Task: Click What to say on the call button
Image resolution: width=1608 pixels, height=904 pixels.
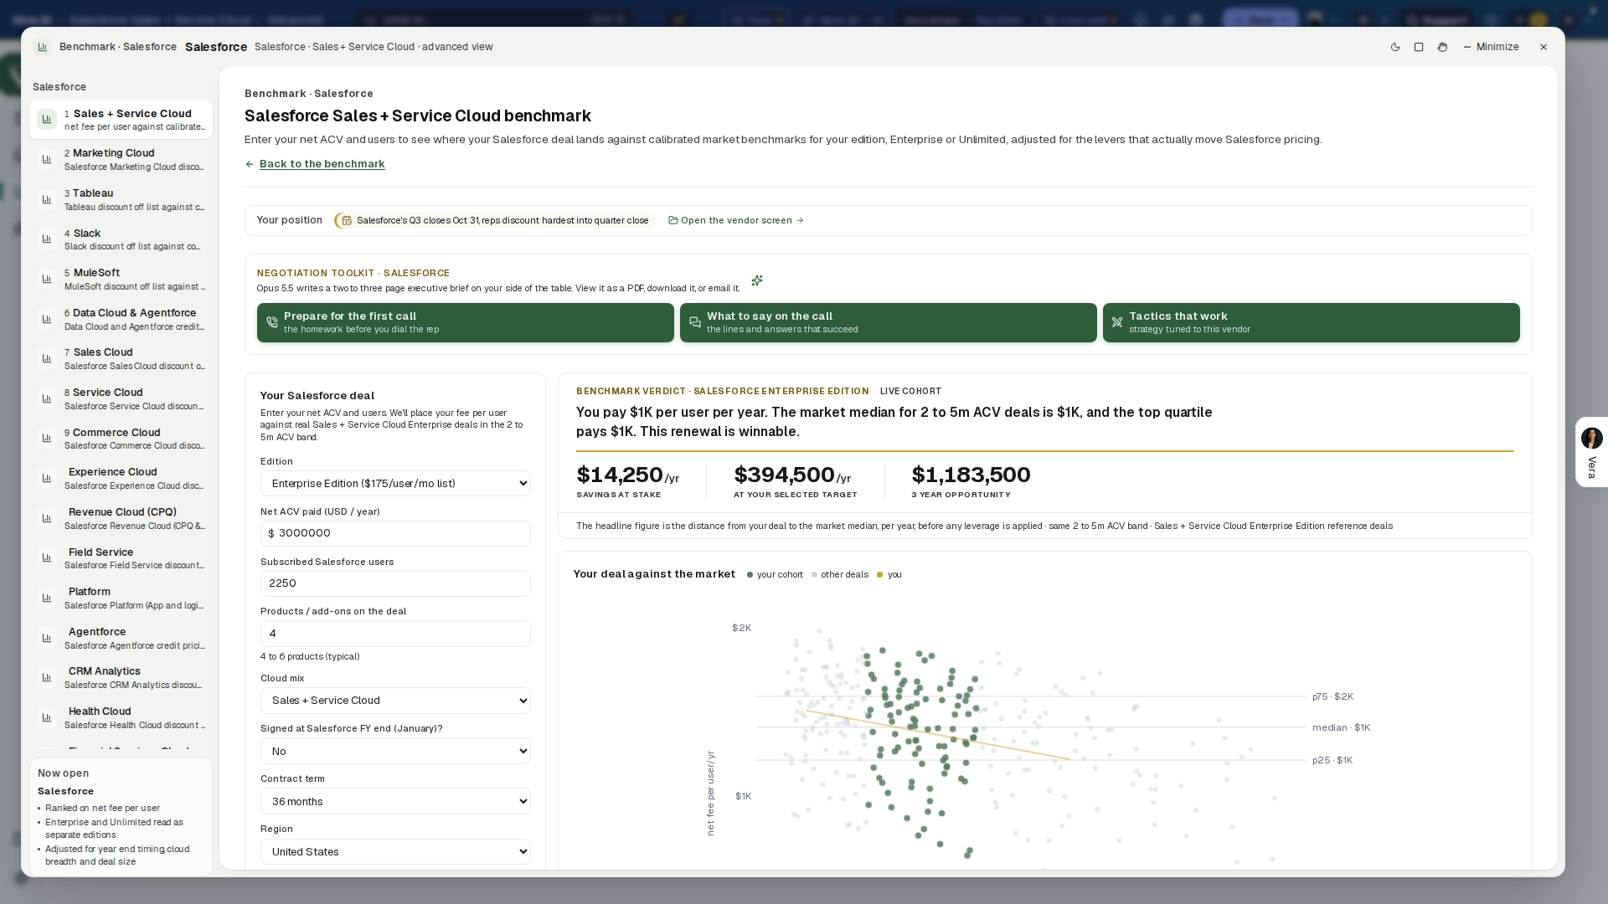Action: pyautogui.click(x=889, y=323)
